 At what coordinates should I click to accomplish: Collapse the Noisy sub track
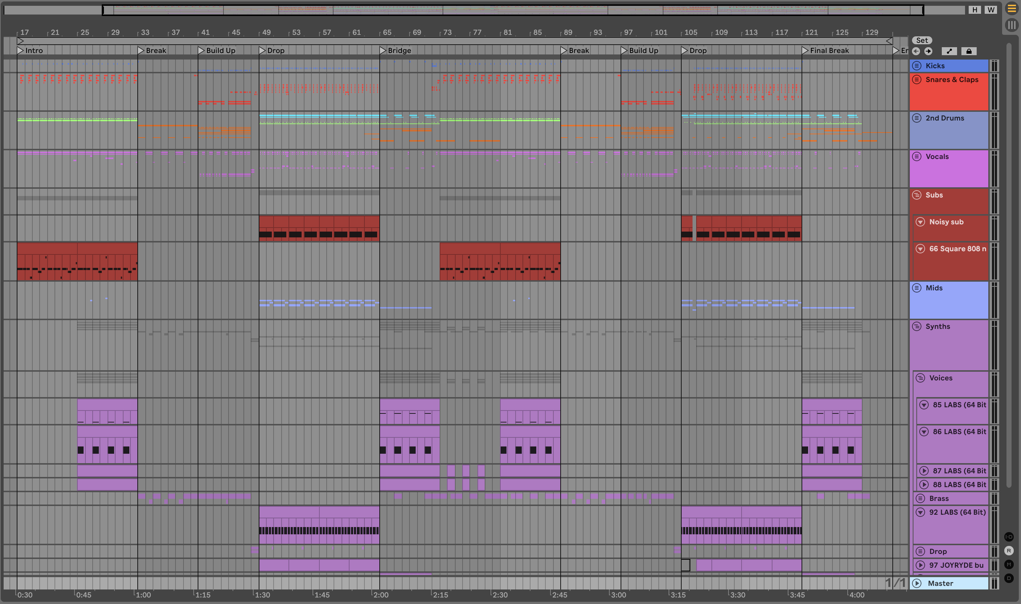(920, 222)
